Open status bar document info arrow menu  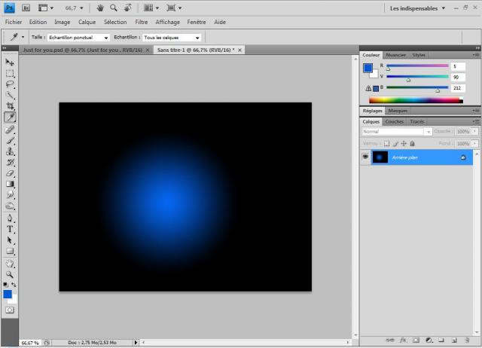136,342
